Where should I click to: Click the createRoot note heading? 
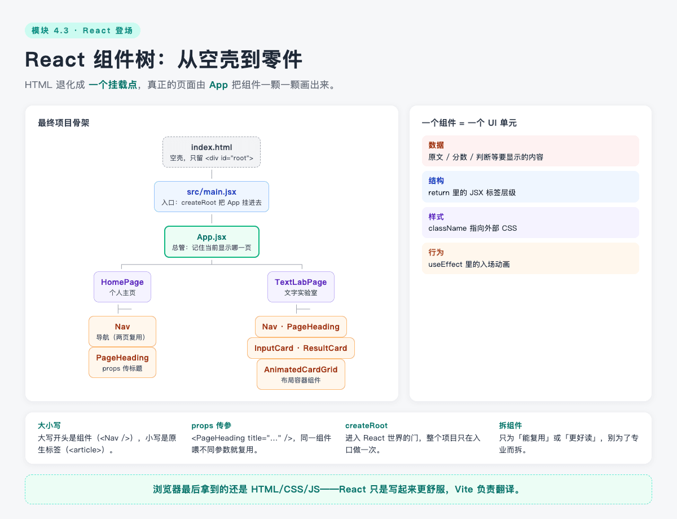tap(366, 425)
